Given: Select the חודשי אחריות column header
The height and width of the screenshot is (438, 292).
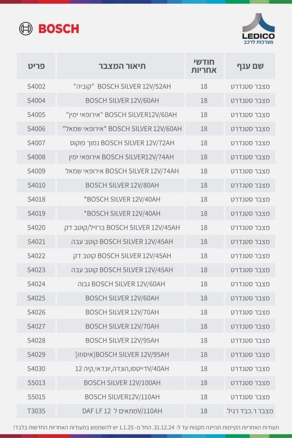Looking at the screenshot, I should click(204, 66).
